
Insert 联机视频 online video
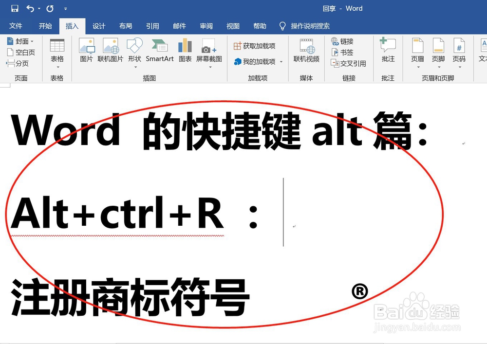click(306, 50)
